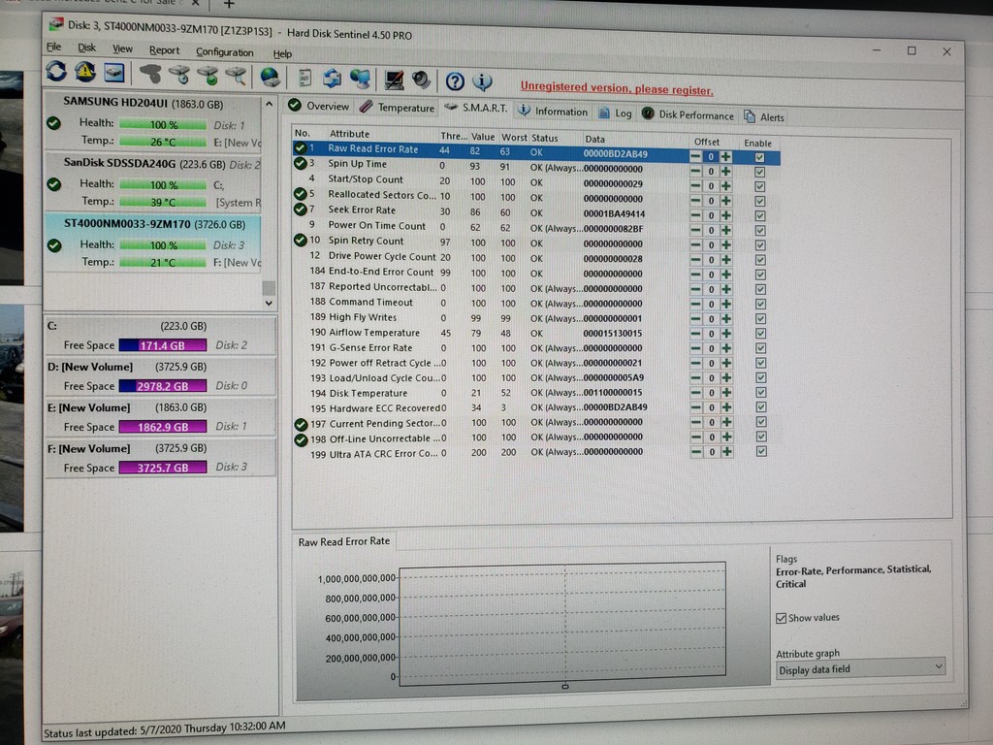993x745 pixels.
Task: Click the blue info bubble toolbar icon
Action: (483, 81)
